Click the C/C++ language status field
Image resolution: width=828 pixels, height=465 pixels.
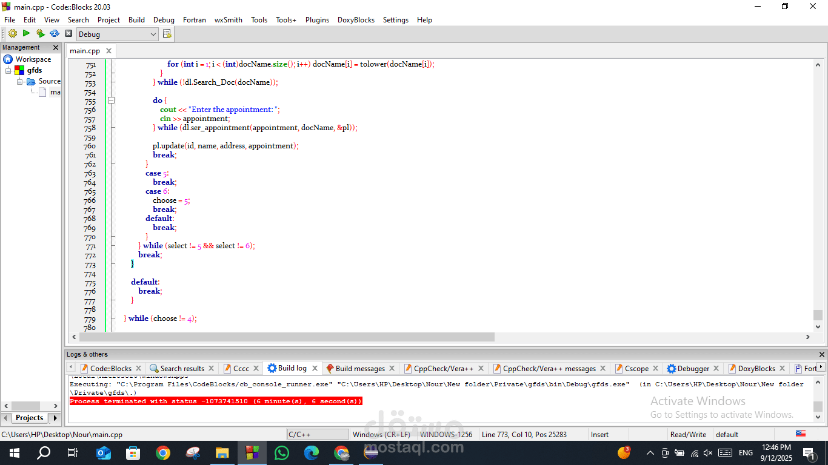318,434
